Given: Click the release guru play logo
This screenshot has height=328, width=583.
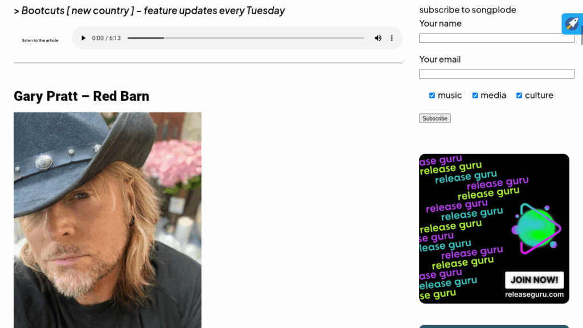Looking at the screenshot, I should coord(536,229).
